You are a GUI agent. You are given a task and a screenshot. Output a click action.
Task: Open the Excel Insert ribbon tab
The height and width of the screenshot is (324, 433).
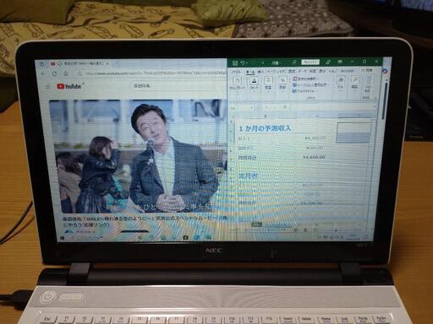[x=260, y=72]
